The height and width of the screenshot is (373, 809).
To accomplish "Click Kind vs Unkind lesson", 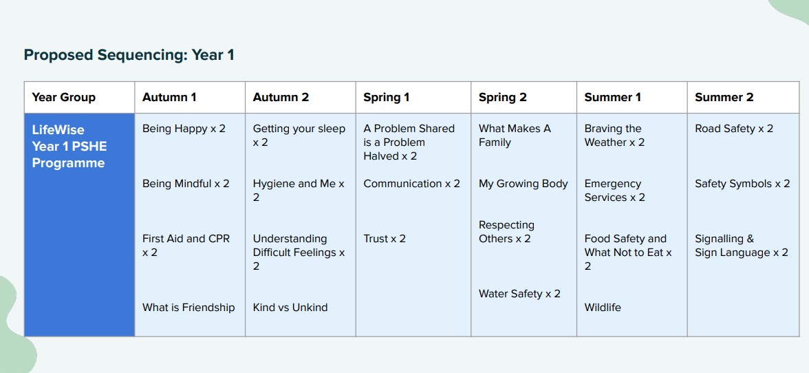I will pyautogui.click(x=290, y=308).
